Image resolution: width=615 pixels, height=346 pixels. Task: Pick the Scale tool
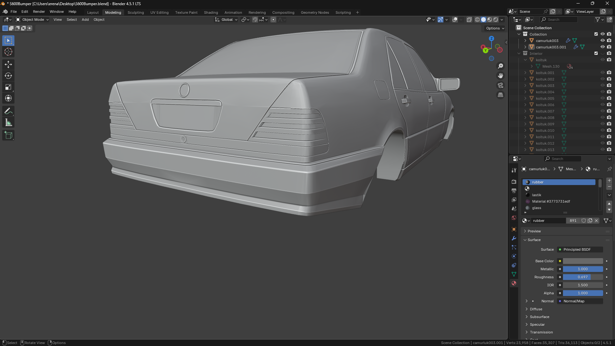click(8, 87)
